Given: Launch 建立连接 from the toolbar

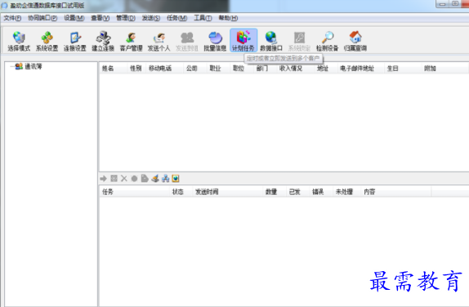Looking at the screenshot, I should [x=103, y=41].
